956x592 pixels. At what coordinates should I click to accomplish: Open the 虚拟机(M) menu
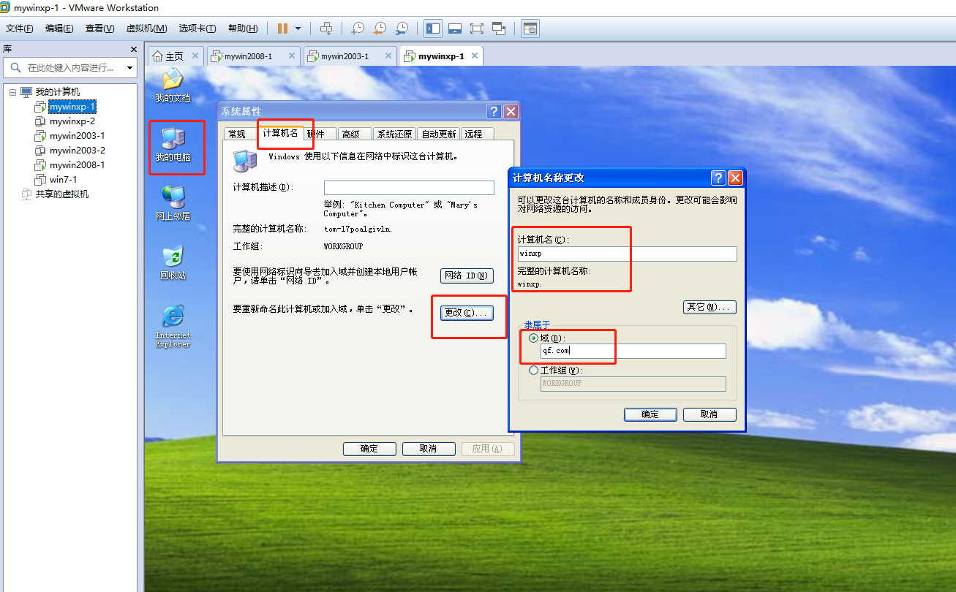click(x=146, y=29)
